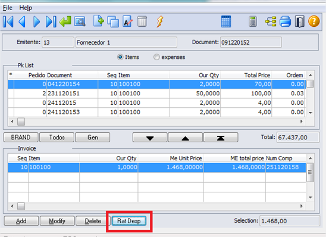Click Invoice scrollbar down arrow
This screenshot has height=237, width=326.
[x=311, y=197]
